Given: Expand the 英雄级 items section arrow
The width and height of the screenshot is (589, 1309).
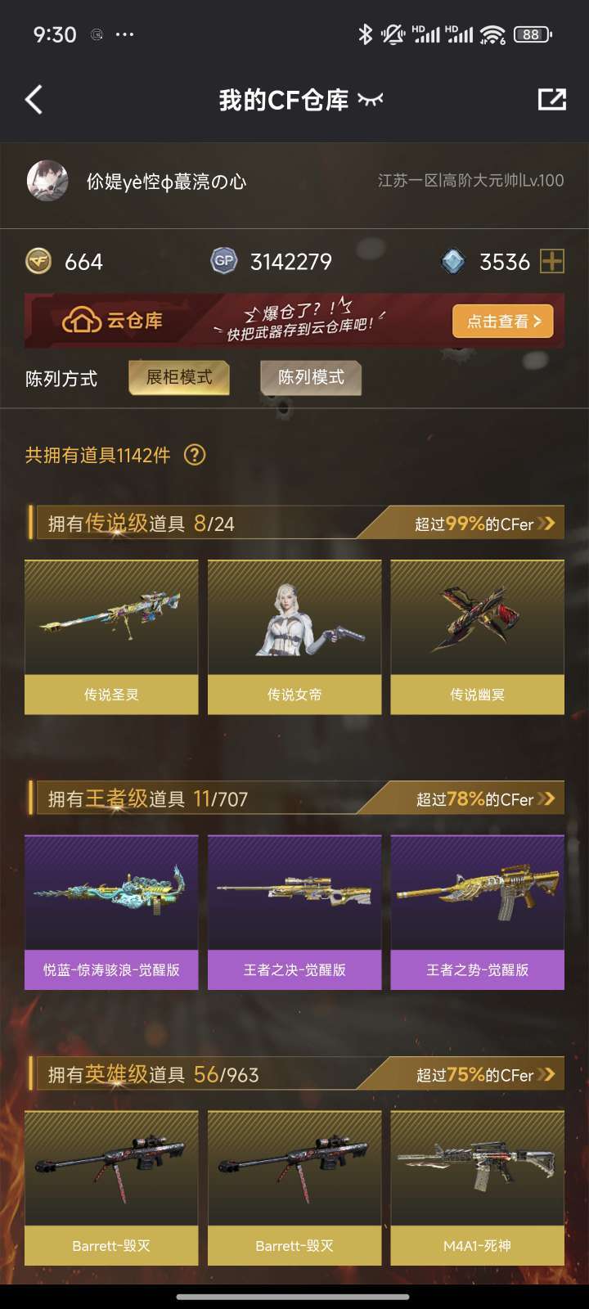Looking at the screenshot, I should 547,1074.
